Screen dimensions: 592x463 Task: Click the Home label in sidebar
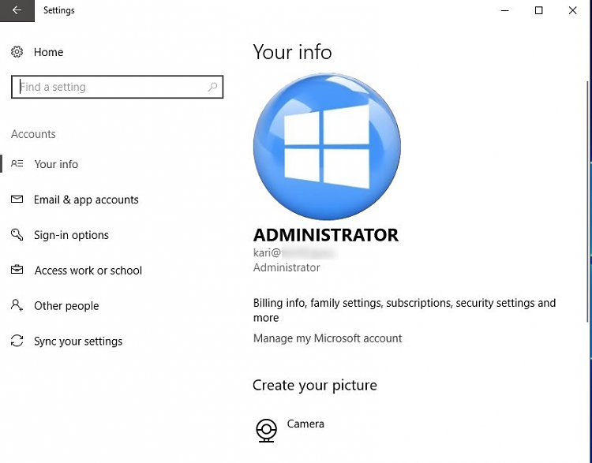(x=48, y=52)
